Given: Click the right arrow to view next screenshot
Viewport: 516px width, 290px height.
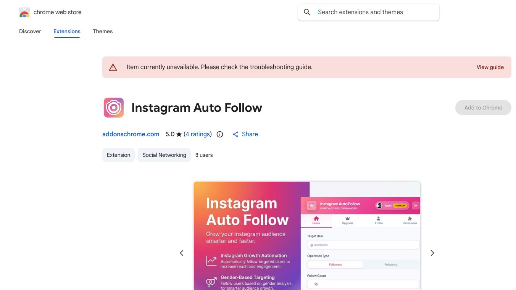Looking at the screenshot, I should [x=432, y=253].
